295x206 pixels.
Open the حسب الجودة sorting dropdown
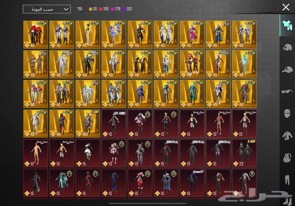47,9
